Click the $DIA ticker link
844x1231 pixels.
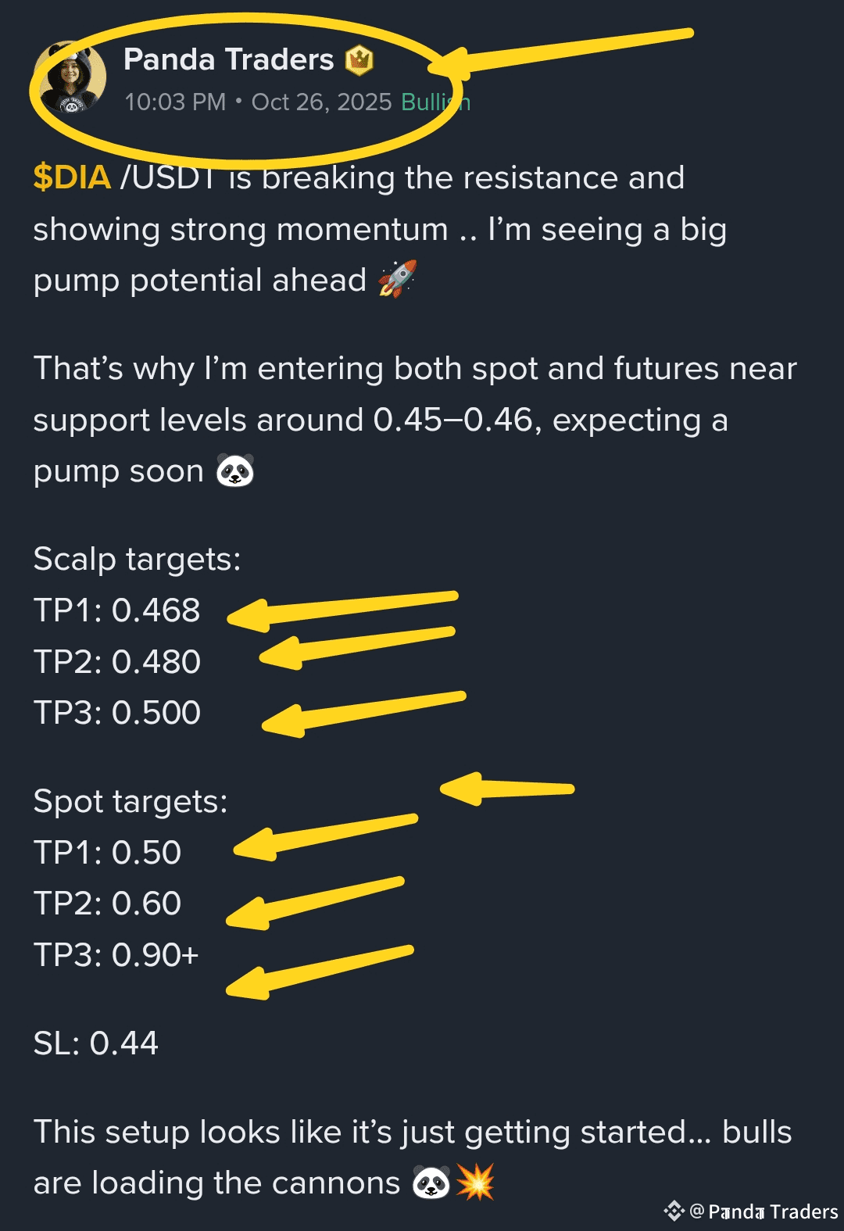72,177
